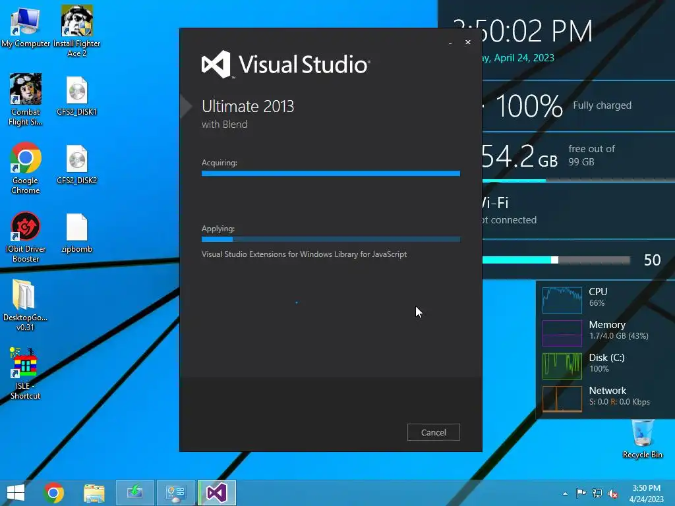Screen dimensions: 675x506
Task: Select ISLE - Shortcut icon
Action: (x=26, y=374)
